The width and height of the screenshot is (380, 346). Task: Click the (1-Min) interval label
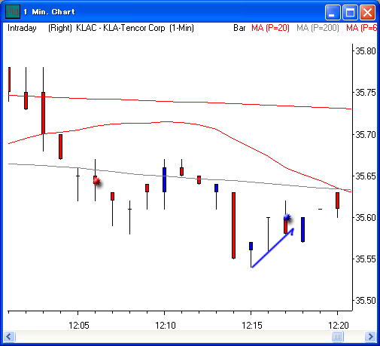181,28
